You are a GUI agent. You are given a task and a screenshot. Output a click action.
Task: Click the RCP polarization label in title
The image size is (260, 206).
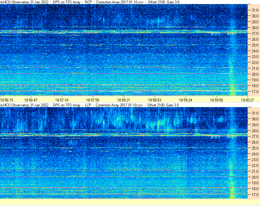88,2
